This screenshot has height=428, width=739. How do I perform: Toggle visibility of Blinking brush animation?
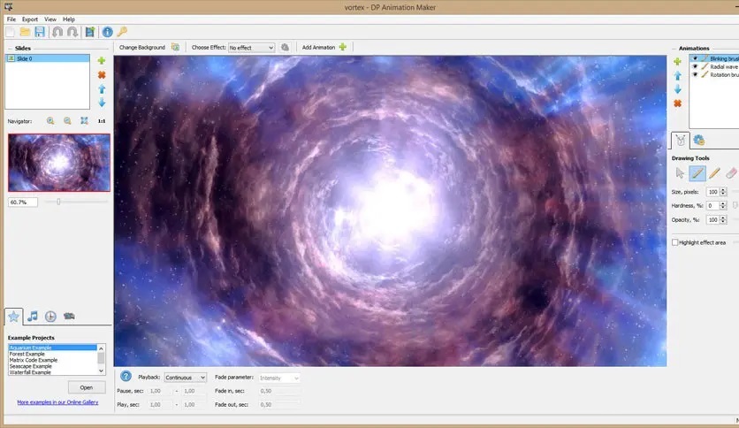click(x=695, y=58)
